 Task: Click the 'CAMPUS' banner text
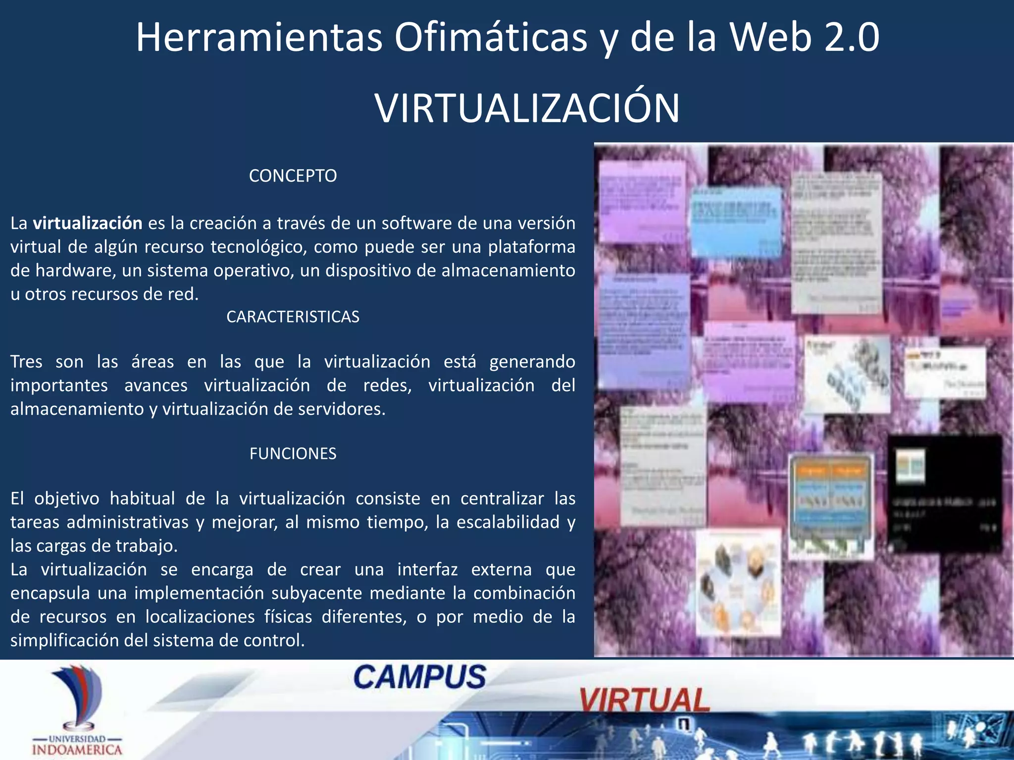click(420, 677)
